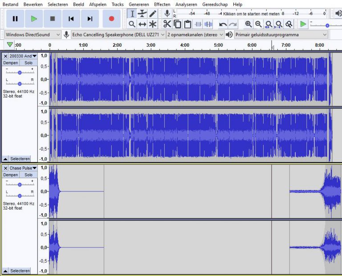The width and height of the screenshot is (342, 276).
Task: Click recording meter to start monitoring
Action: tap(251, 14)
